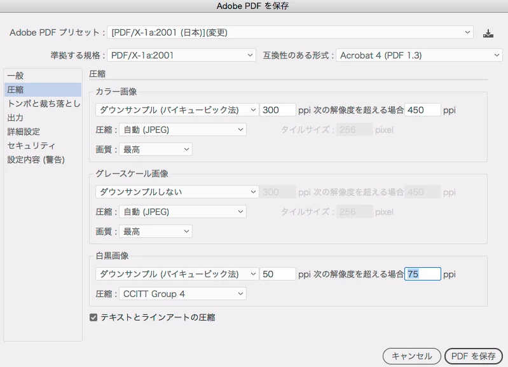Open color image 圧縮 dropdown
This screenshot has width=508, height=367.
click(182, 130)
